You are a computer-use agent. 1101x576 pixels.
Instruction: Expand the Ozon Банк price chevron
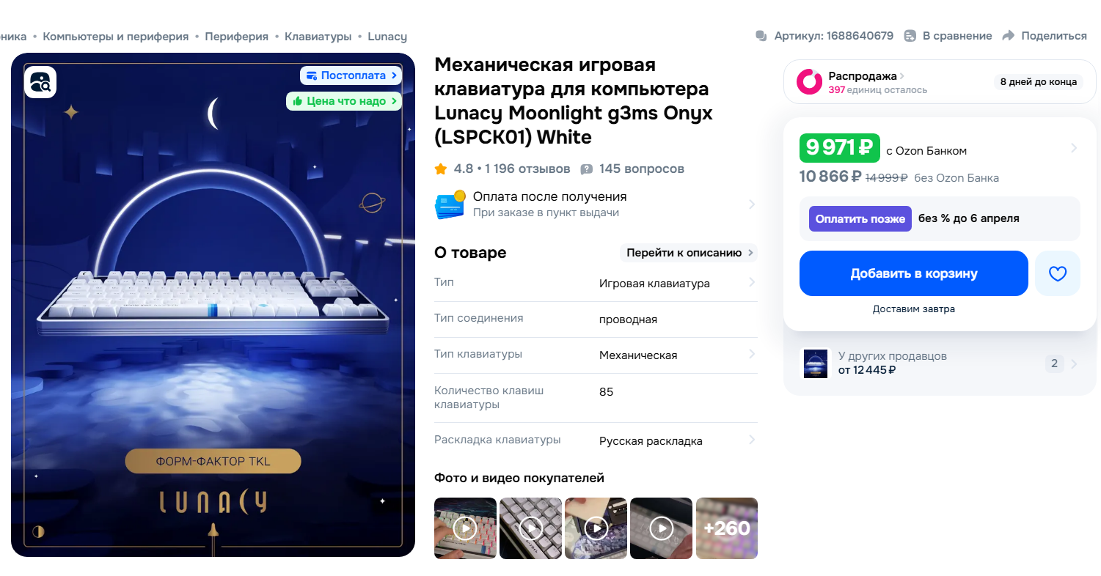tap(1074, 148)
